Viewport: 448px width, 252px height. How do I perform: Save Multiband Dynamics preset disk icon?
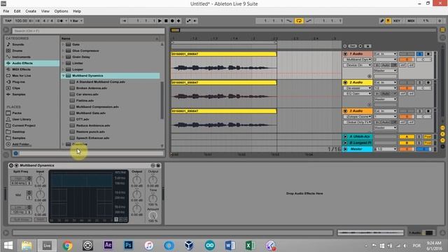click(158, 165)
